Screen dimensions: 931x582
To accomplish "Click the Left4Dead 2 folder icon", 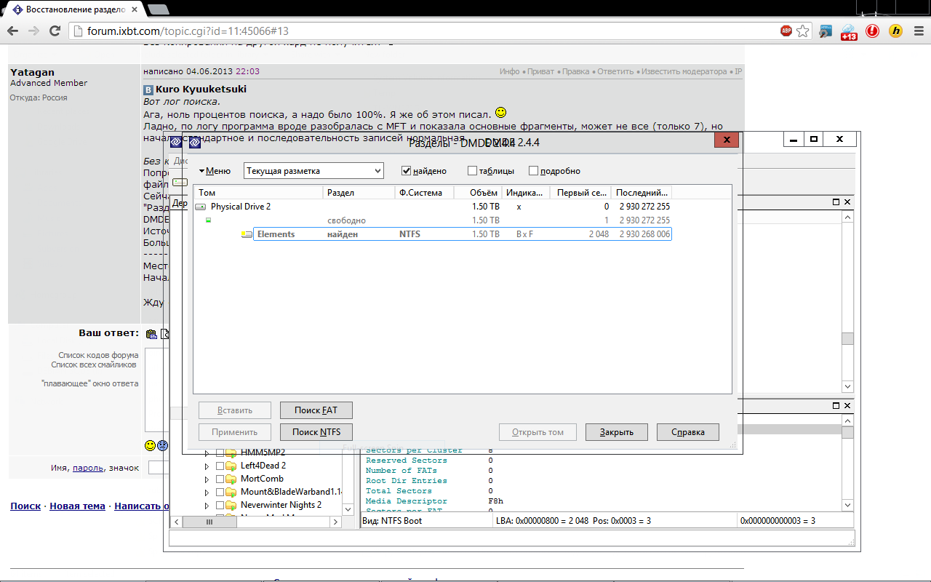I will click(231, 466).
